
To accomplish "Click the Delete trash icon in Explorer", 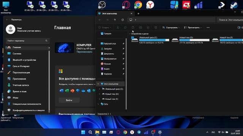I will click(x=156, y=28).
